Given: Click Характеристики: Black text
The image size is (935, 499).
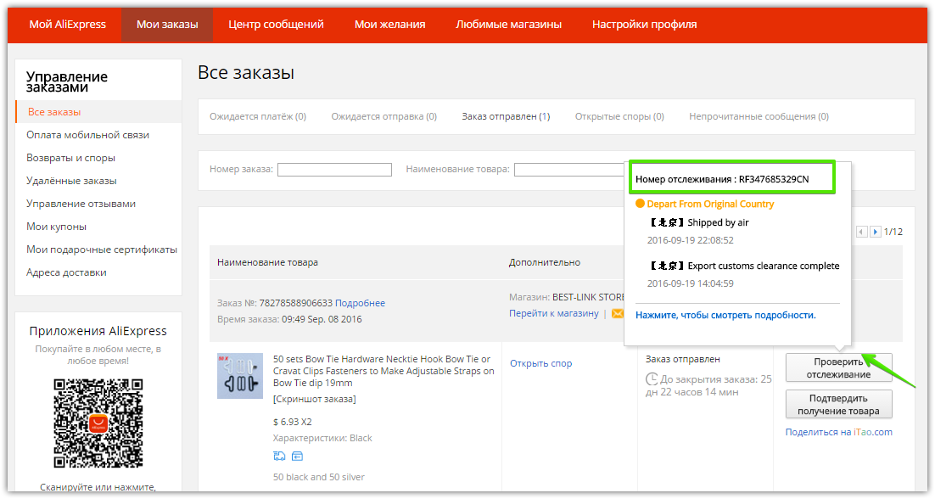Looking at the screenshot, I should (322, 438).
